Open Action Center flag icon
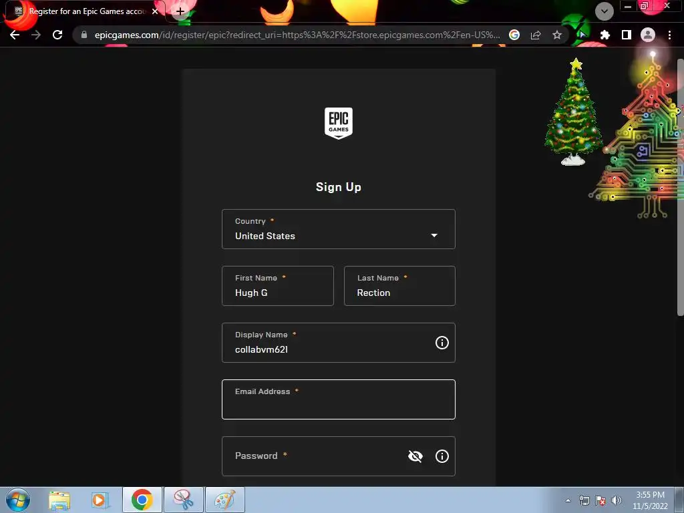Screen dimensions: 684x513 [x=601, y=500]
